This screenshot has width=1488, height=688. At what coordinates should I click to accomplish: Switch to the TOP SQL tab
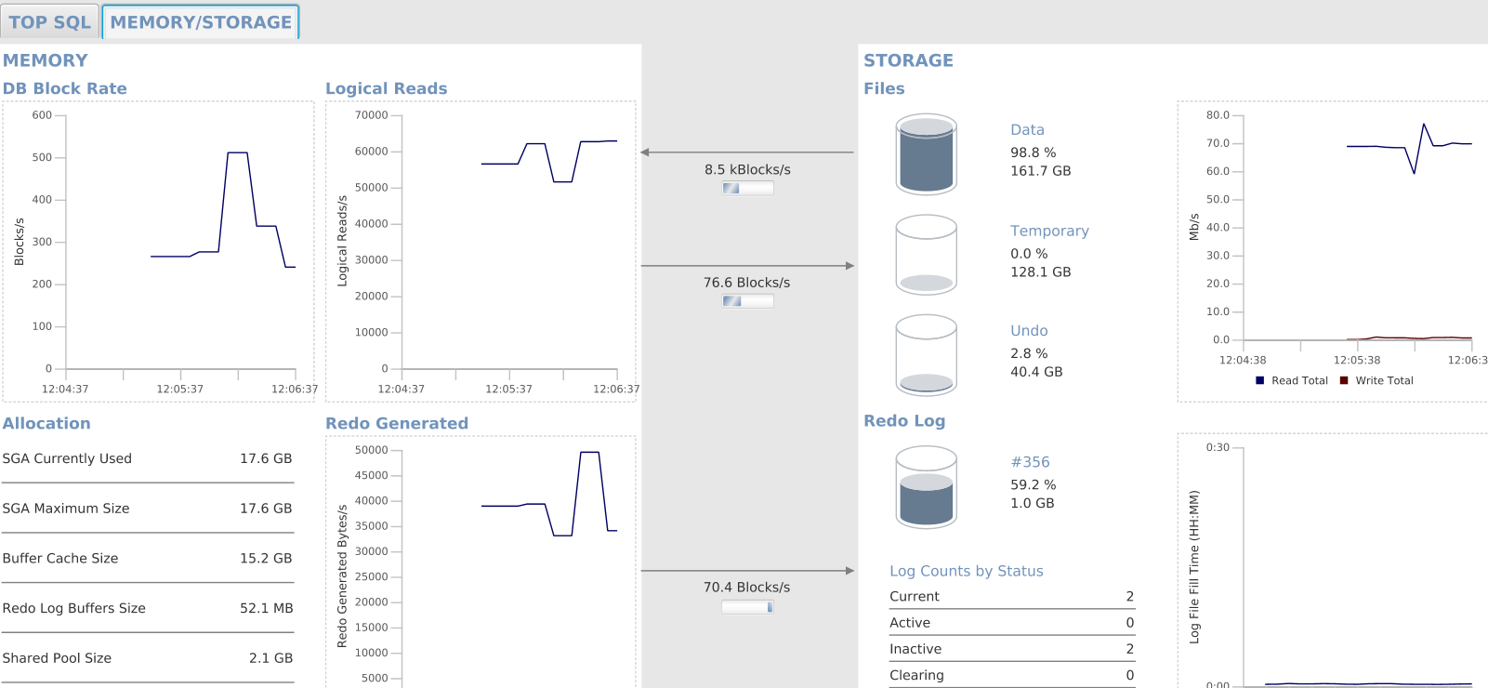49,22
